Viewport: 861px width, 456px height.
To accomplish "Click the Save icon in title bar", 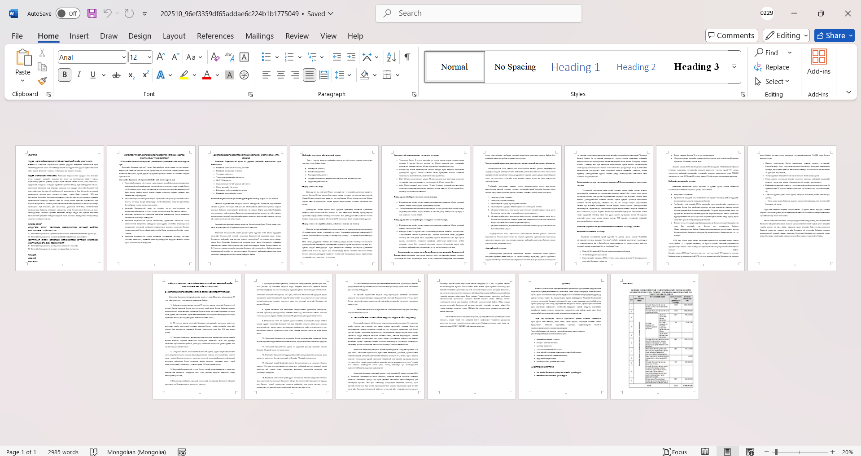I will [92, 13].
